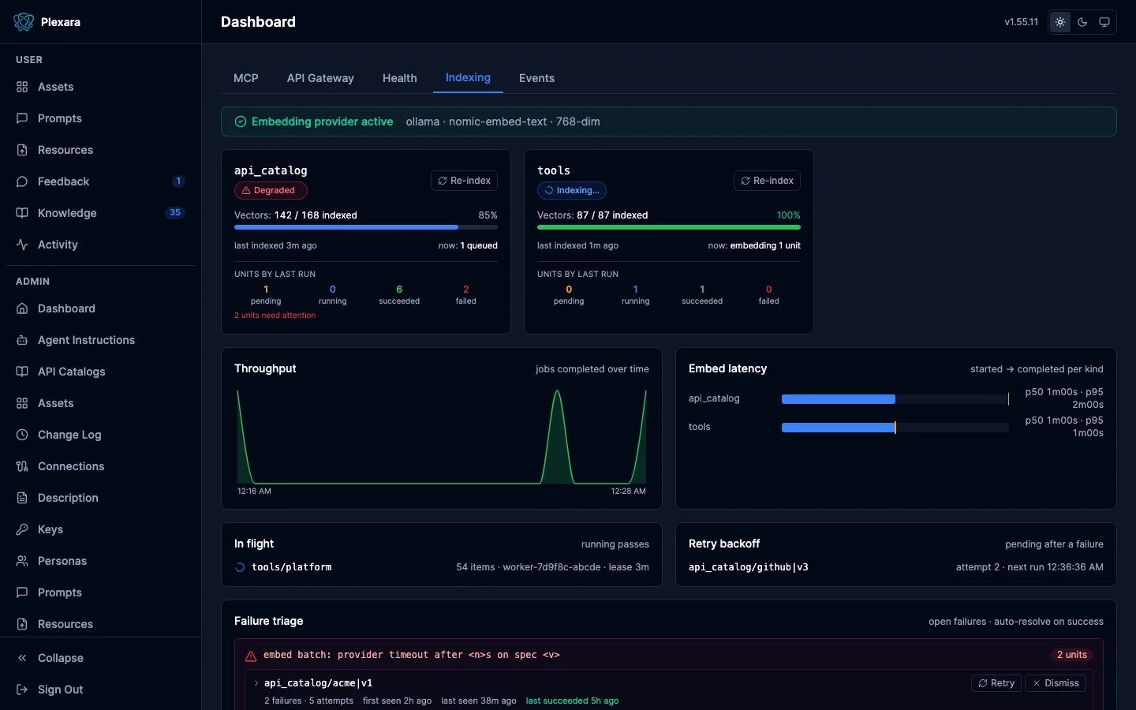Screen dimensions: 1136x710
Task: Click the Degraded status badge on api_catalog
Action: point(271,190)
